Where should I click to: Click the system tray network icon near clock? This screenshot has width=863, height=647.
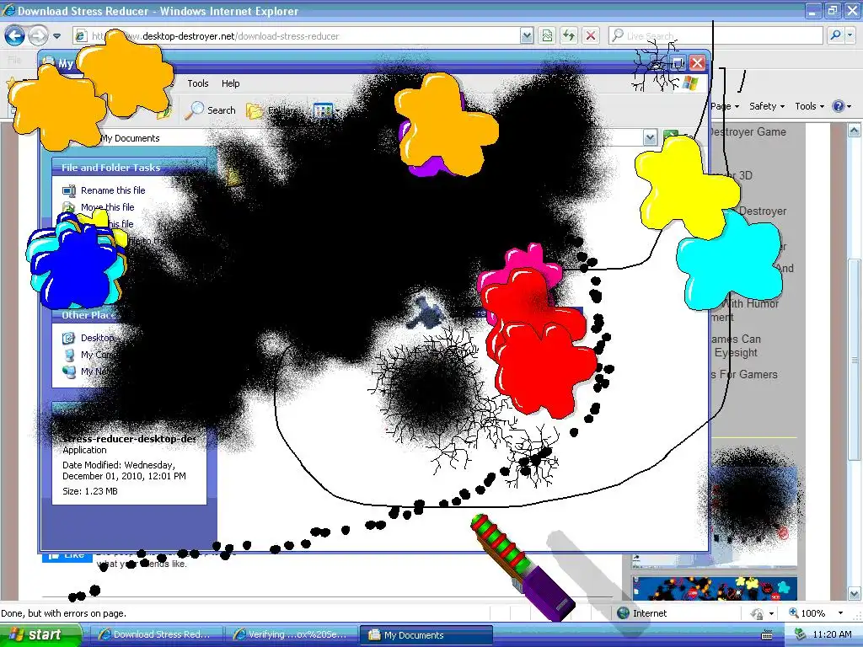(798, 634)
